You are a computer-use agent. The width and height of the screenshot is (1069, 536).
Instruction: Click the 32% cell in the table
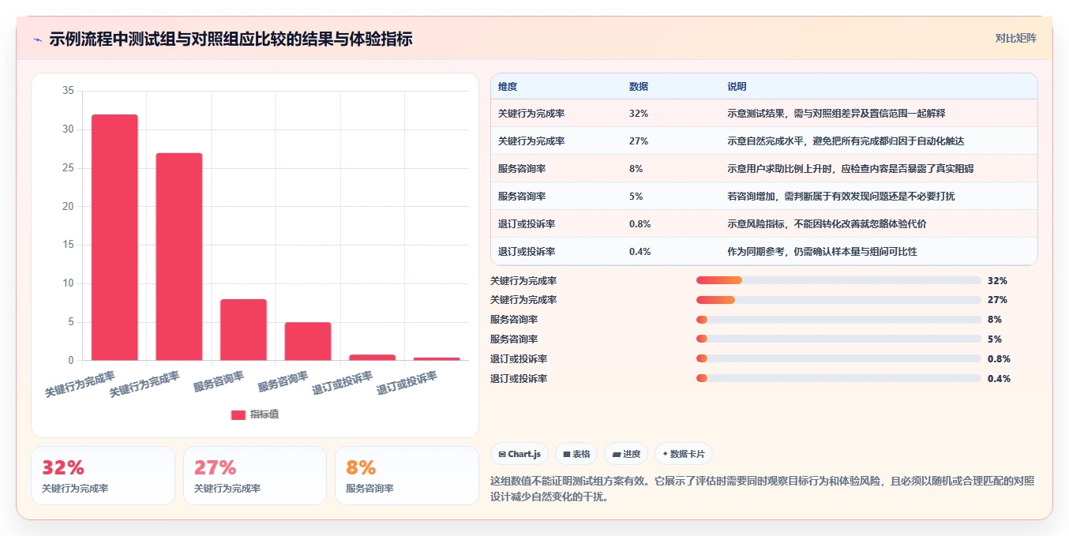[x=639, y=114]
